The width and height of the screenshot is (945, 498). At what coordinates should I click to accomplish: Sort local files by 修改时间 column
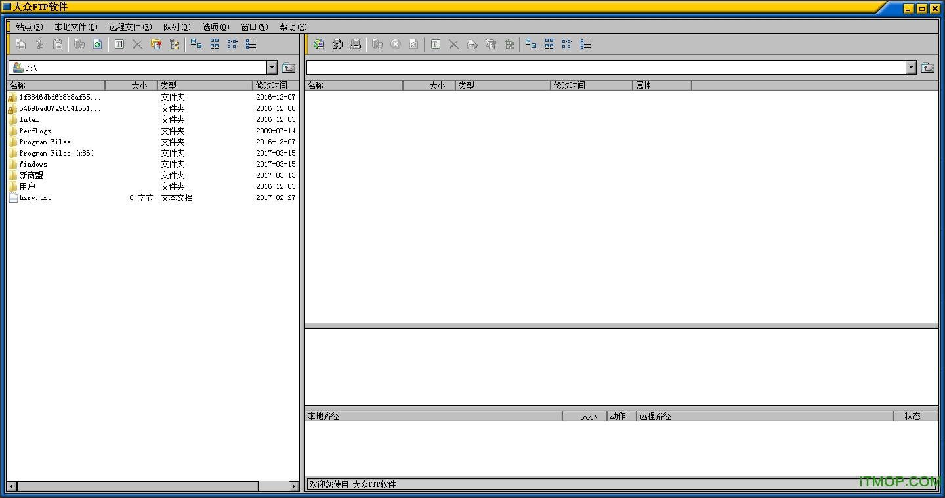click(x=276, y=85)
